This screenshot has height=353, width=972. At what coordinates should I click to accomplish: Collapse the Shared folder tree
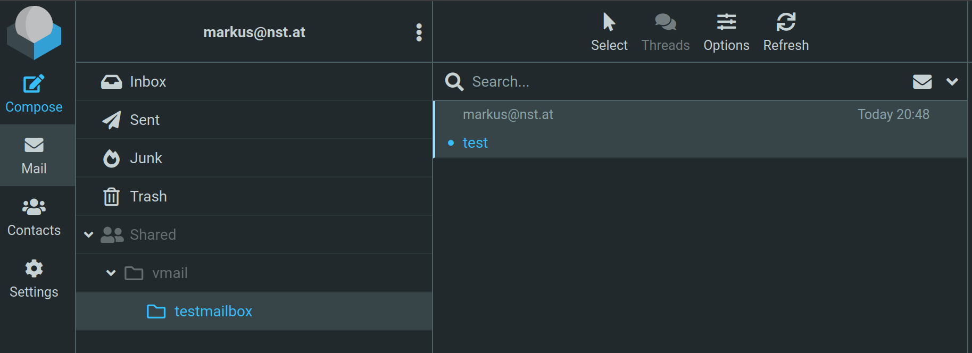pyautogui.click(x=89, y=234)
